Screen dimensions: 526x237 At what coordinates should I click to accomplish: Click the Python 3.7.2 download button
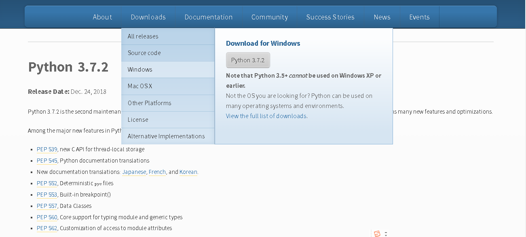pyautogui.click(x=248, y=60)
